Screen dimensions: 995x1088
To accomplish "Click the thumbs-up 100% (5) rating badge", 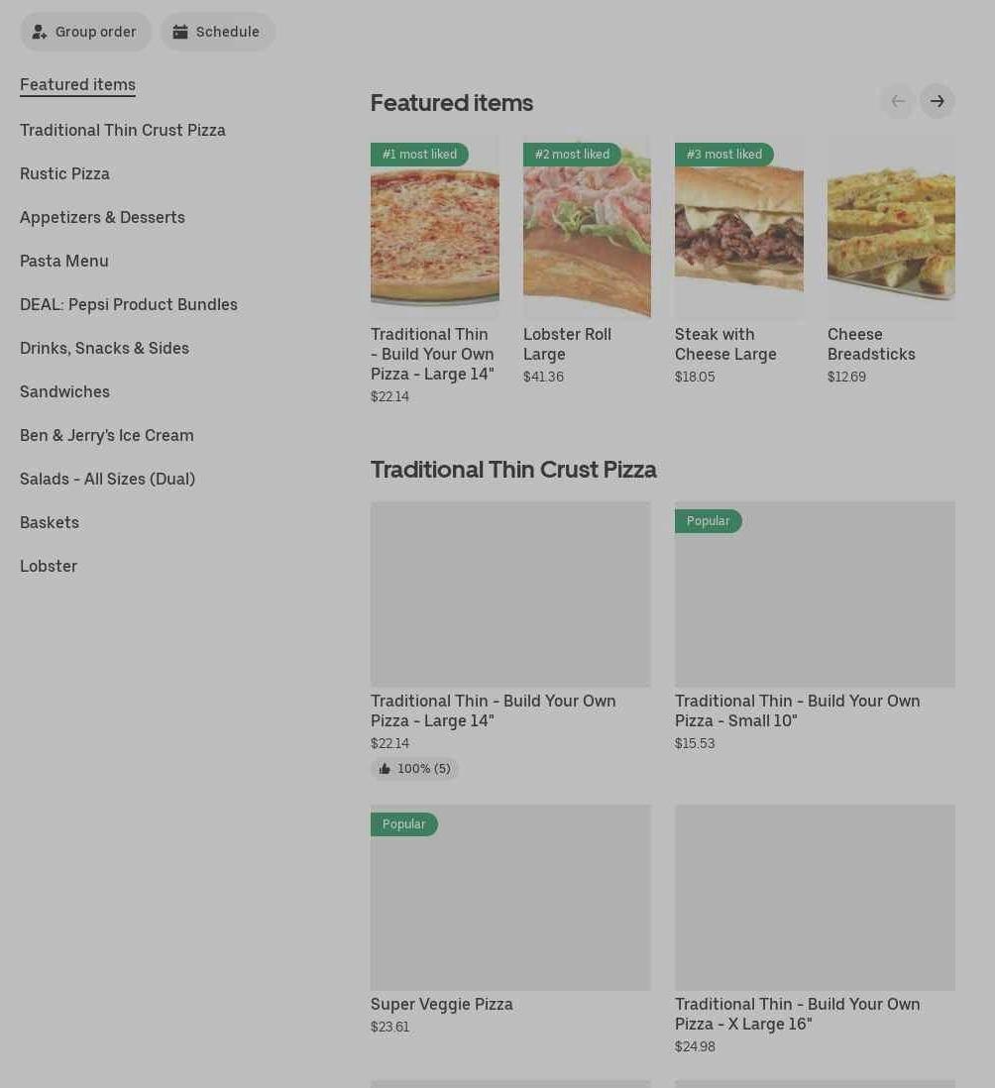I will (x=414, y=768).
